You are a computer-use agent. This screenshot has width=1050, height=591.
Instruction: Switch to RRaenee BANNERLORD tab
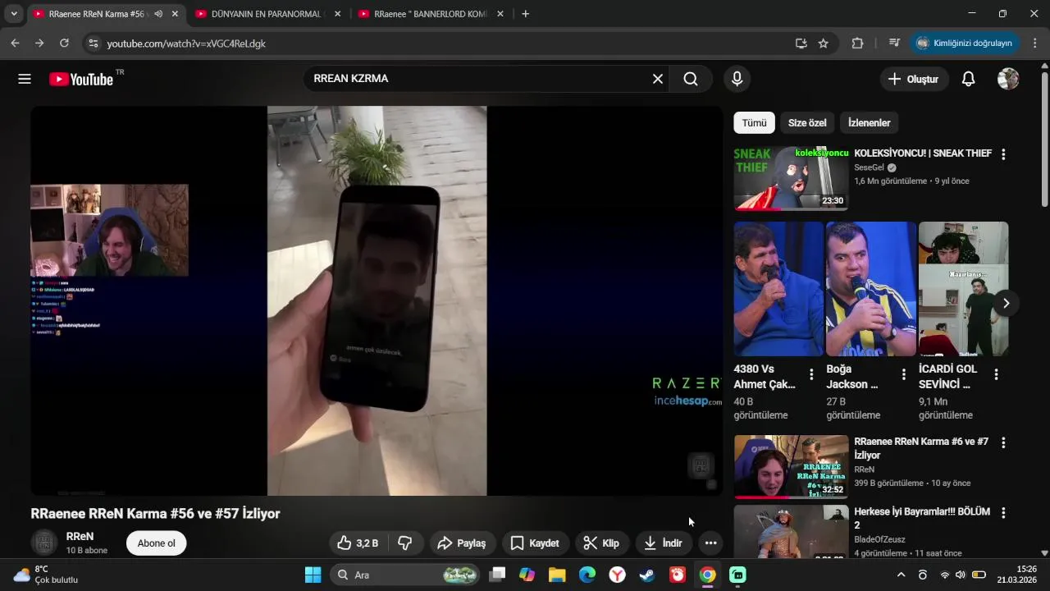click(x=431, y=14)
